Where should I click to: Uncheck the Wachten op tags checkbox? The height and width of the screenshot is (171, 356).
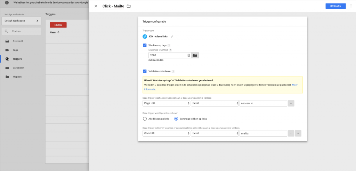click(145, 45)
